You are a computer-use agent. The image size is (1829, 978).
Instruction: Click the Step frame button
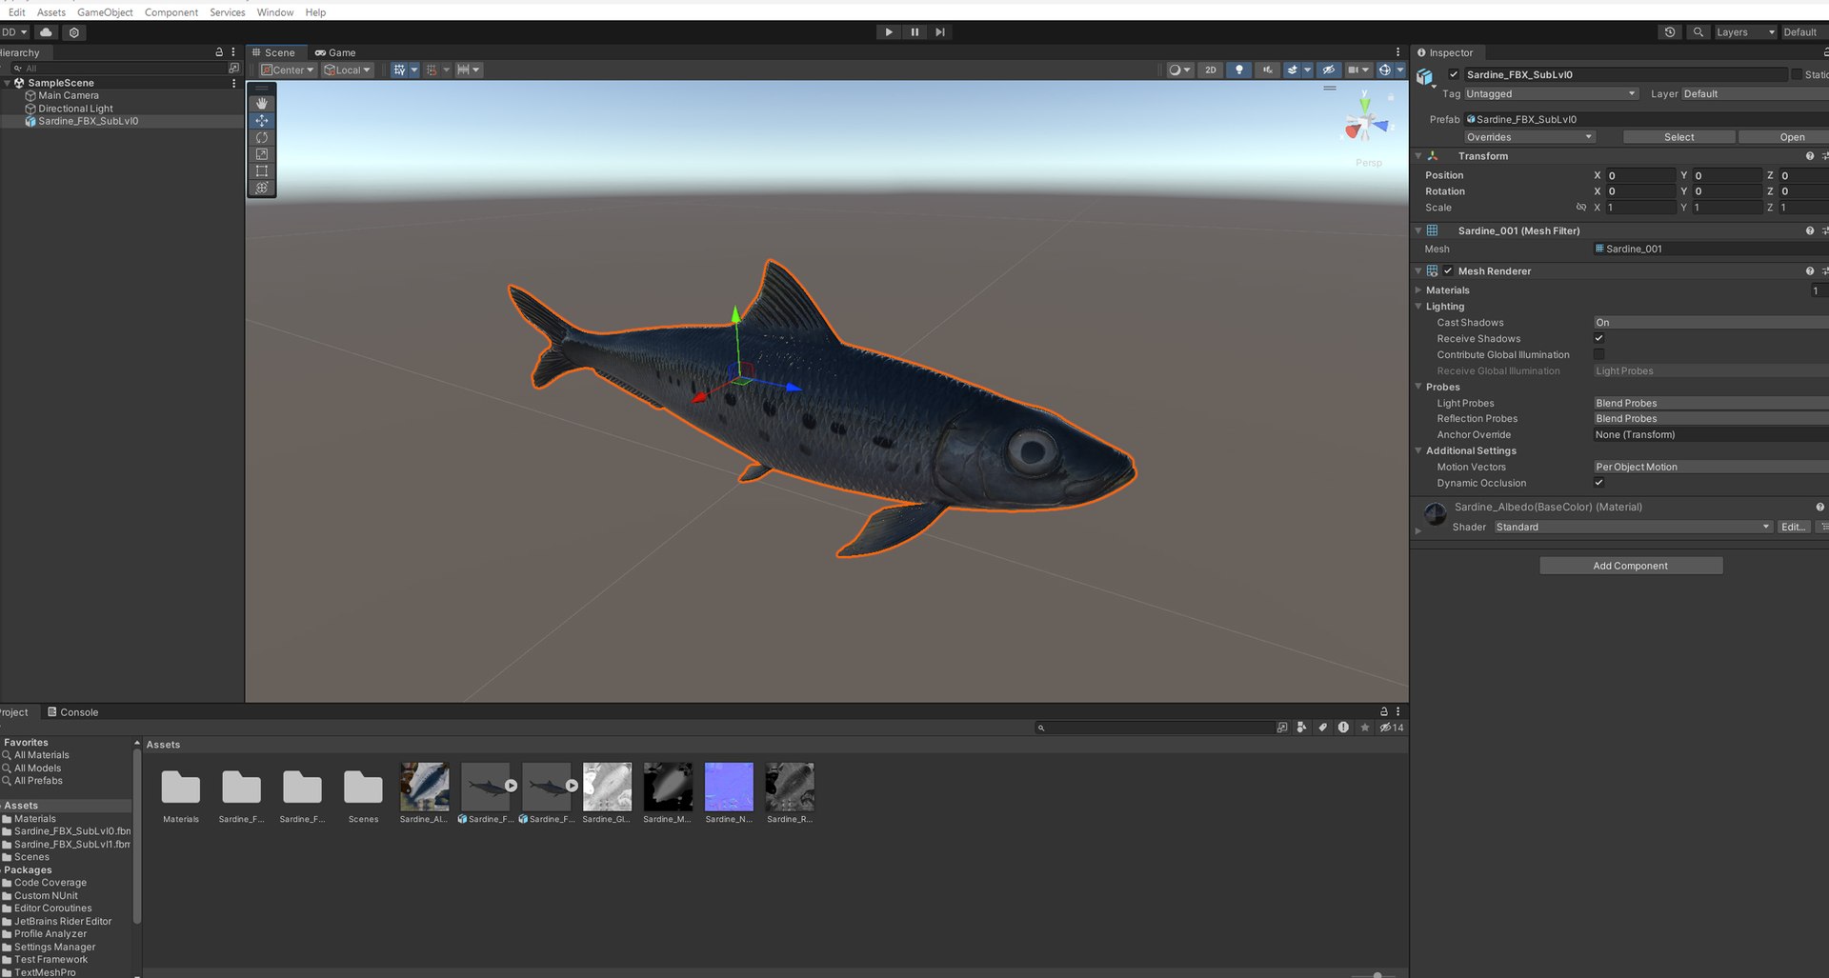(940, 32)
